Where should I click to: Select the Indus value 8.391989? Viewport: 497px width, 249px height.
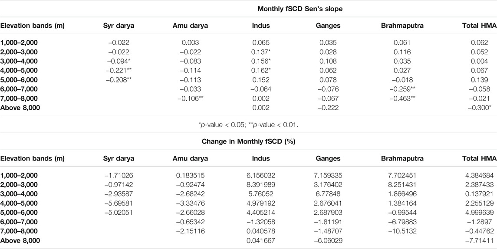click(x=261, y=185)
